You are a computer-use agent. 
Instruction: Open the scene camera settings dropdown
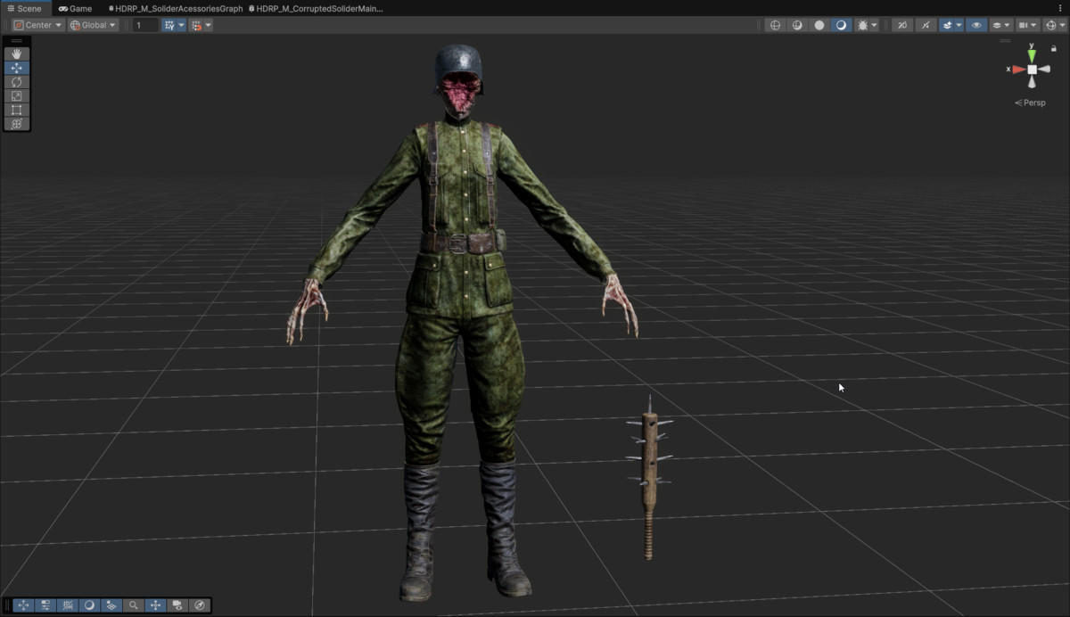tap(1027, 25)
